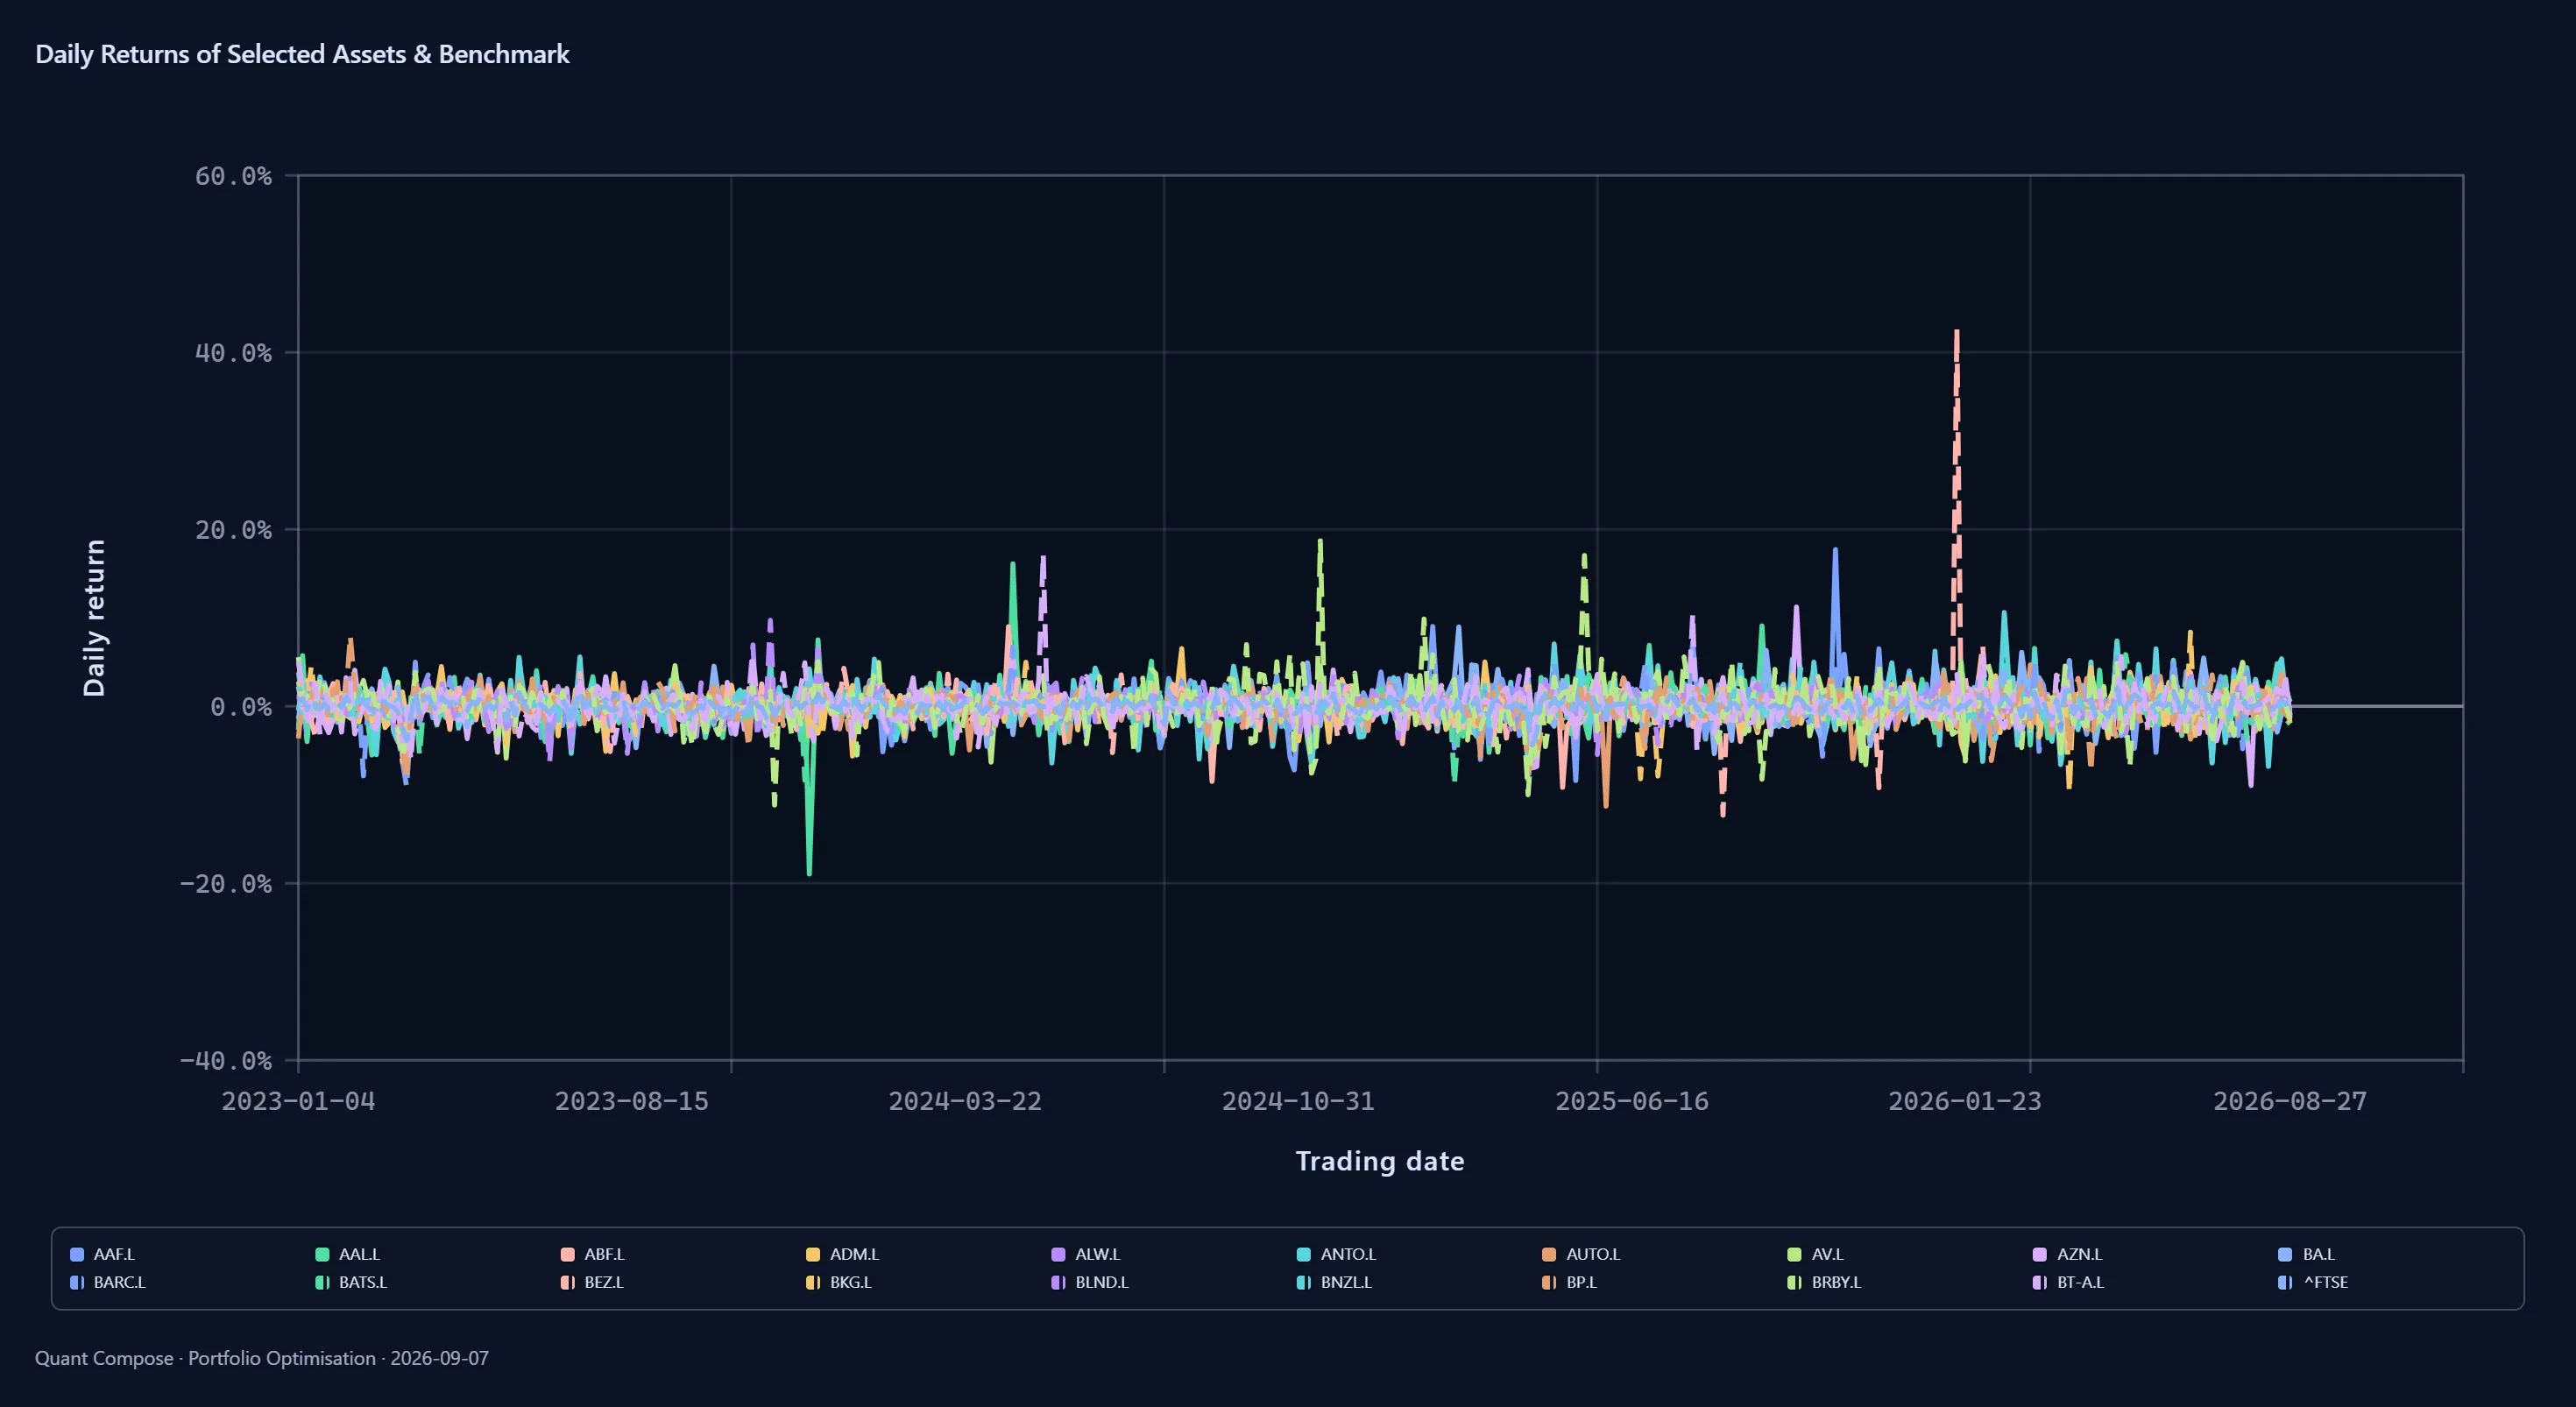Click the AUTO.L orange legend swatch
The height and width of the screenshot is (1407, 2576).
click(1549, 1254)
